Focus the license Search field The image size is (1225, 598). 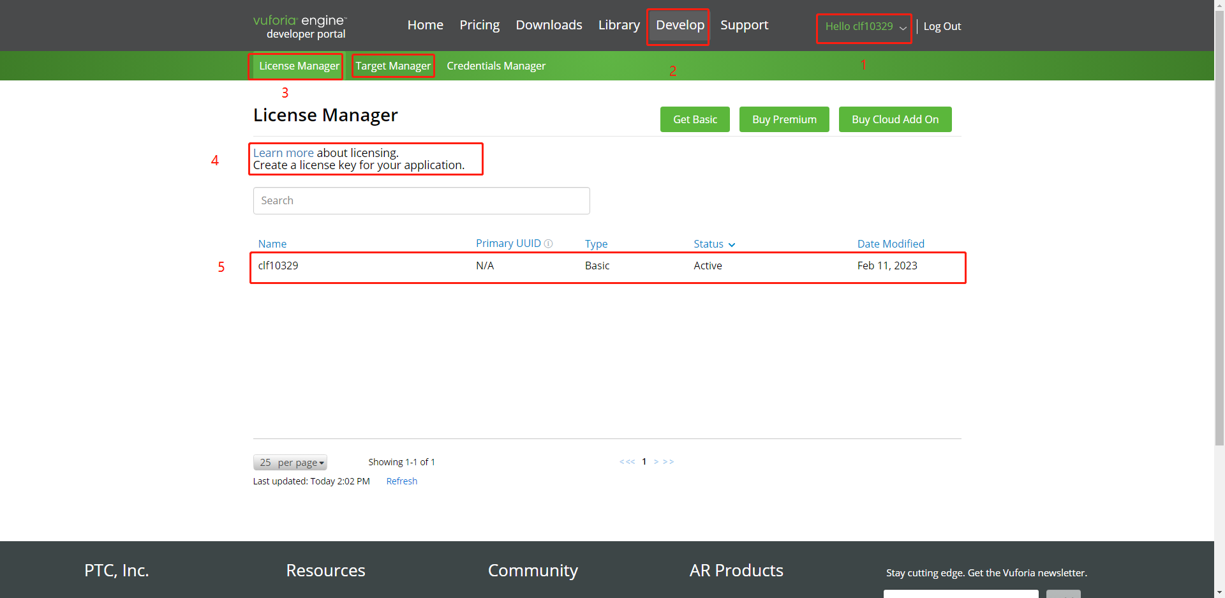pos(422,200)
